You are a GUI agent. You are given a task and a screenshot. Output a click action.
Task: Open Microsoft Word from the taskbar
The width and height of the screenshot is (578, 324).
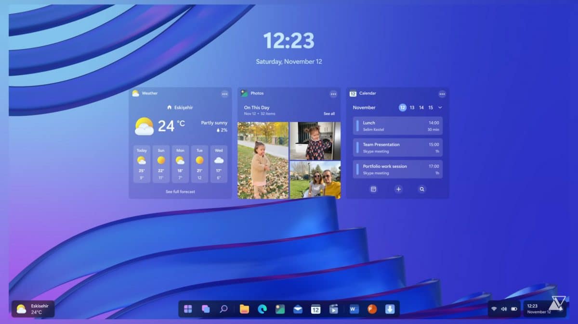(x=354, y=310)
